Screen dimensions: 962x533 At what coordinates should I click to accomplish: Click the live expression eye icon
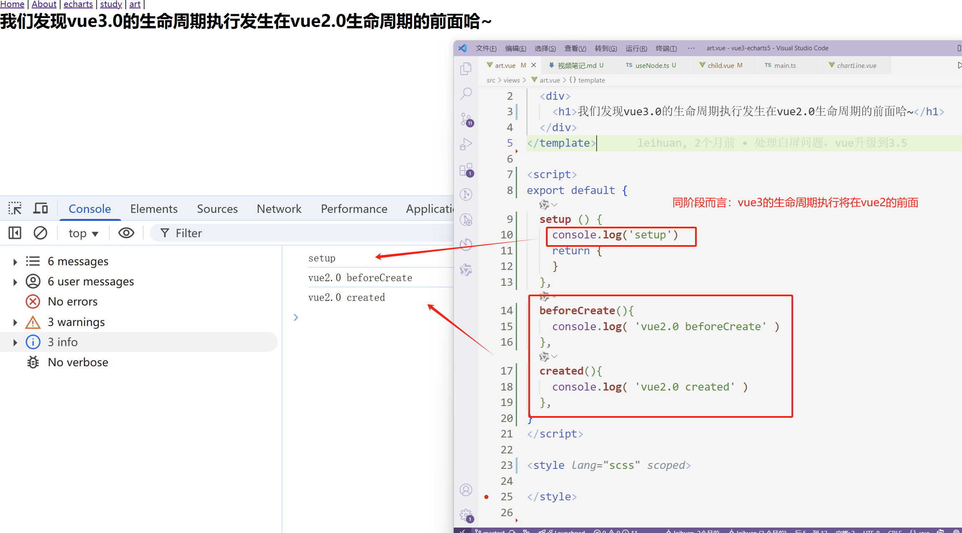126,233
